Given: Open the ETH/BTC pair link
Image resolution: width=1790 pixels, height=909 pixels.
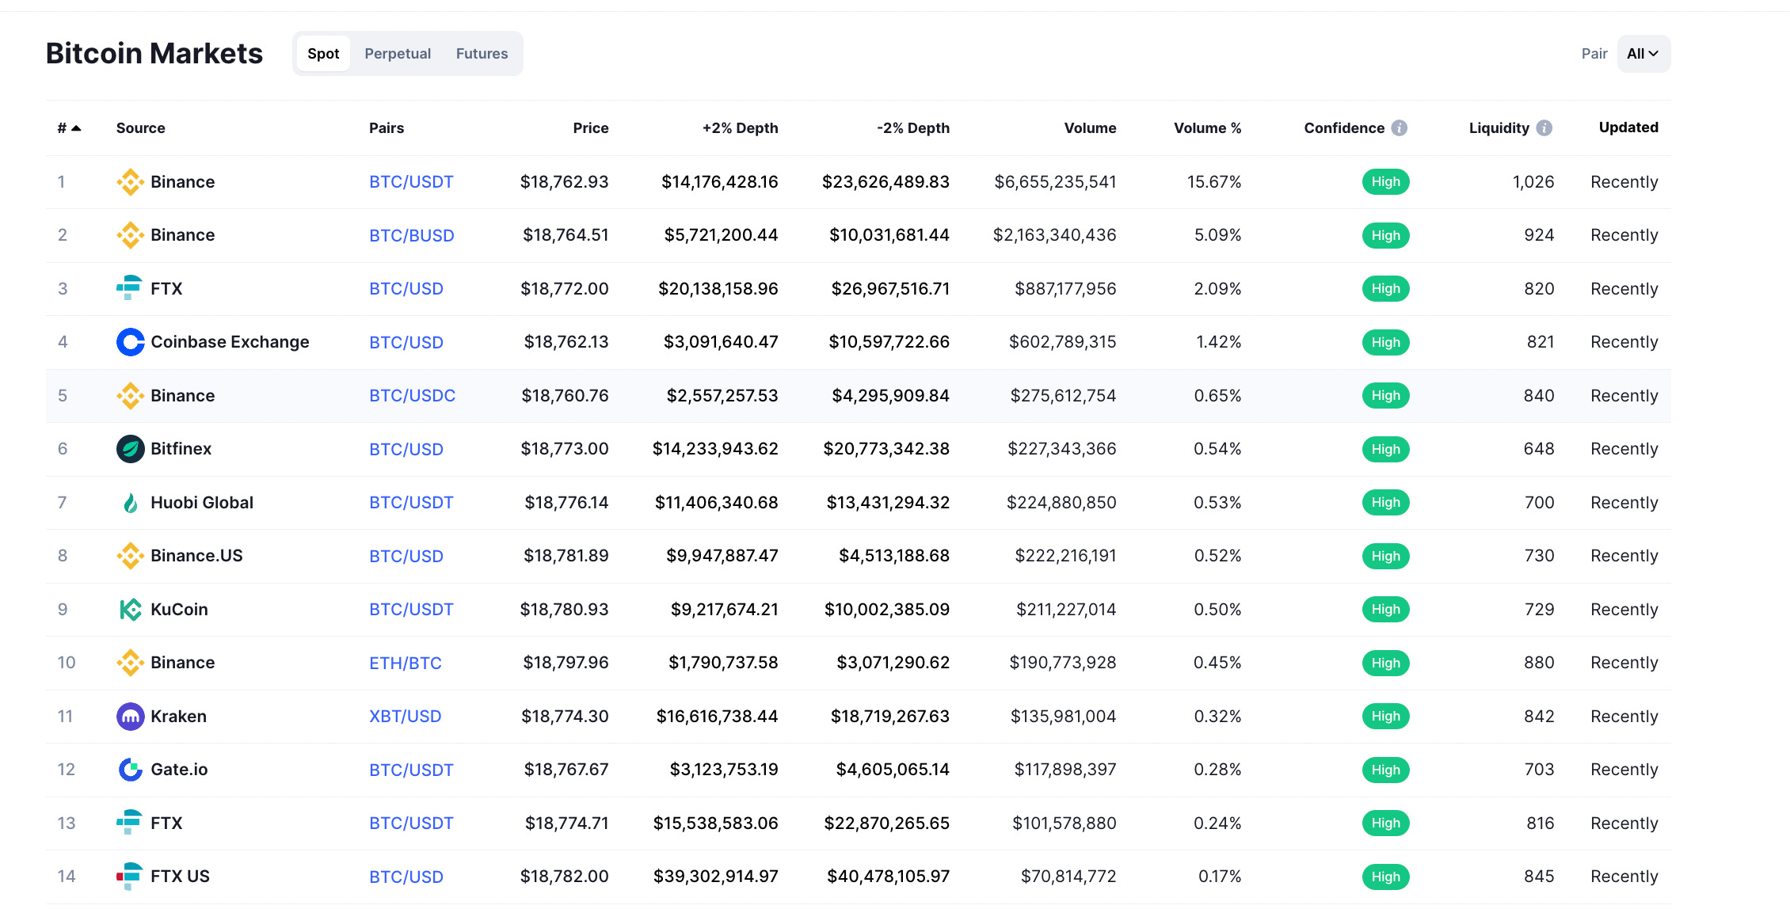Looking at the screenshot, I should (x=406, y=663).
